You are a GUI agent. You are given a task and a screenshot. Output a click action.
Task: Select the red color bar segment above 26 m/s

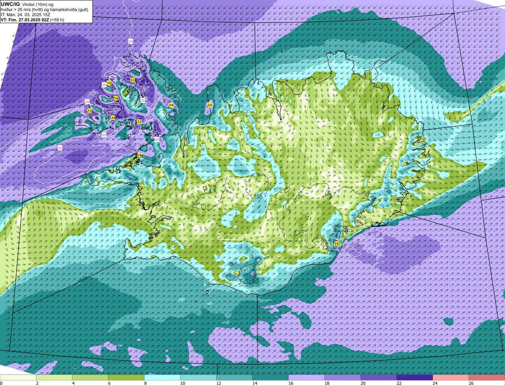(487, 378)
